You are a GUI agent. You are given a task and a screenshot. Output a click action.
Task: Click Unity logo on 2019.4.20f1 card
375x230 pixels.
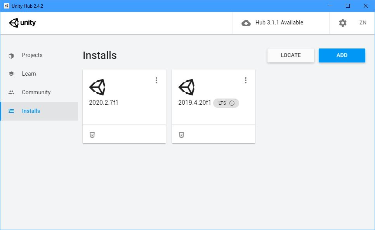tap(186, 87)
